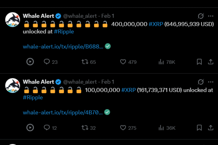View analytics of 400,000,000 XRP post
The height and width of the screenshot is (145, 218).
pyautogui.click(x=161, y=62)
